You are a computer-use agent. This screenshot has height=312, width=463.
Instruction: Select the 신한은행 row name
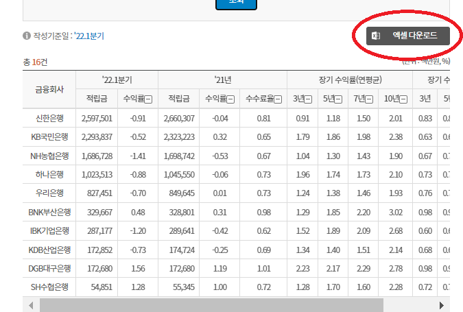pos(49,119)
